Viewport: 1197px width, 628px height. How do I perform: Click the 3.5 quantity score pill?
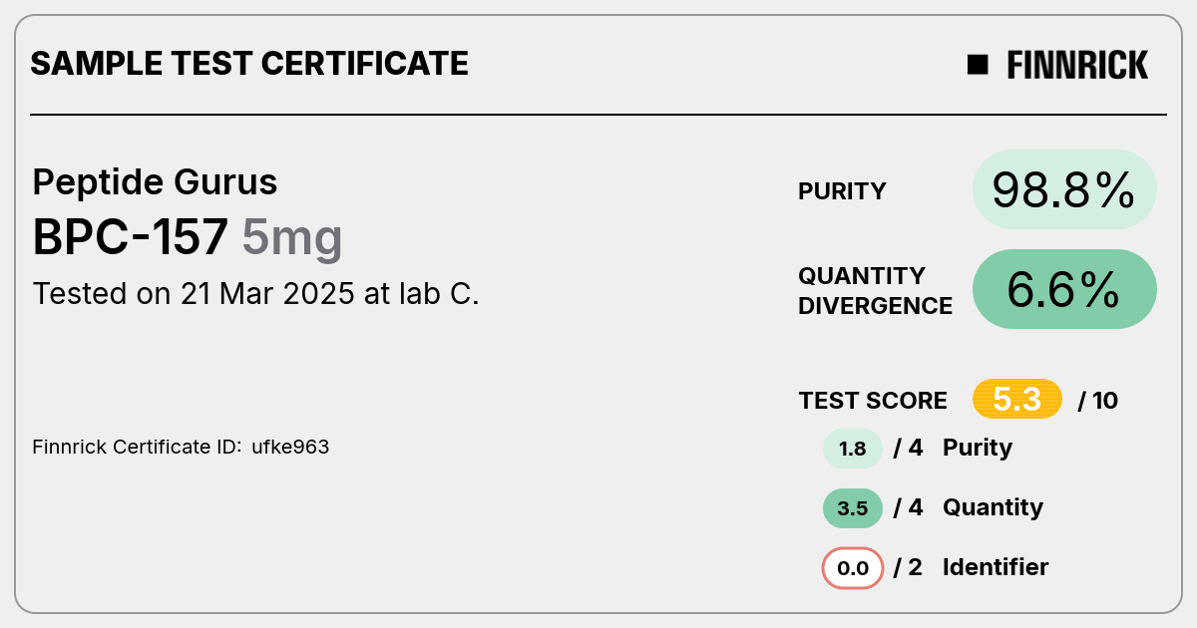[x=853, y=507]
